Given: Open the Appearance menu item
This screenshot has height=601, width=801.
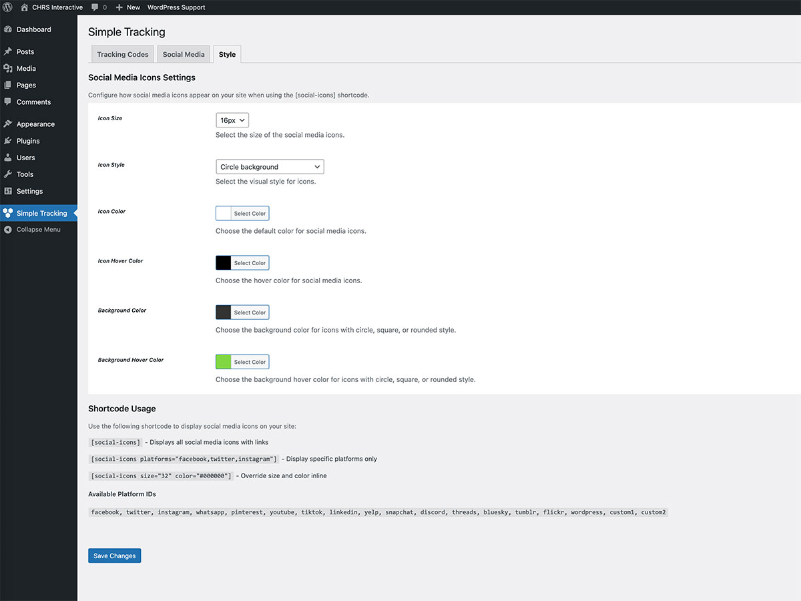Looking at the screenshot, I should pyautogui.click(x=39, y=124).
